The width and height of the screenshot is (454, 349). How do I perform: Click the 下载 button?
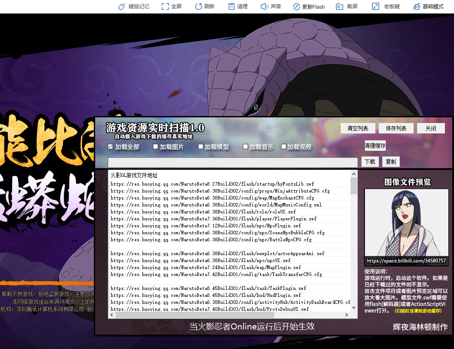(370, 162)
